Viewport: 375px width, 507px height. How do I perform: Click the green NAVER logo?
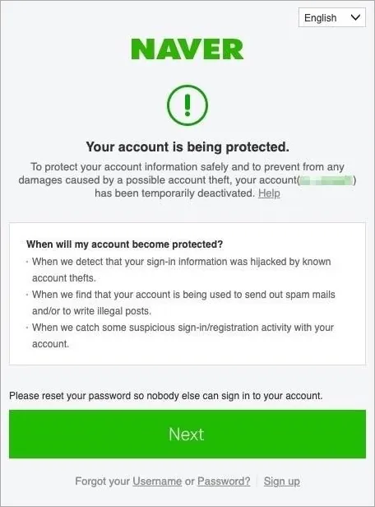tap(187, 49)
